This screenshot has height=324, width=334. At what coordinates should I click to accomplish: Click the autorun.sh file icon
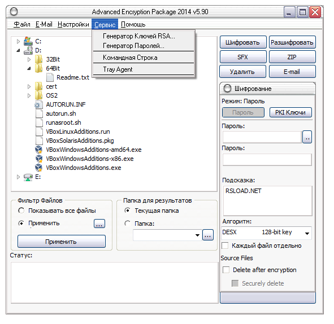tap(39, 113)
